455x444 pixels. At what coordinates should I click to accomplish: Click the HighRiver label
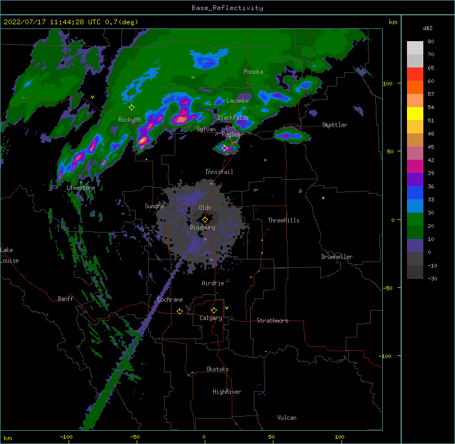(227, 392)
